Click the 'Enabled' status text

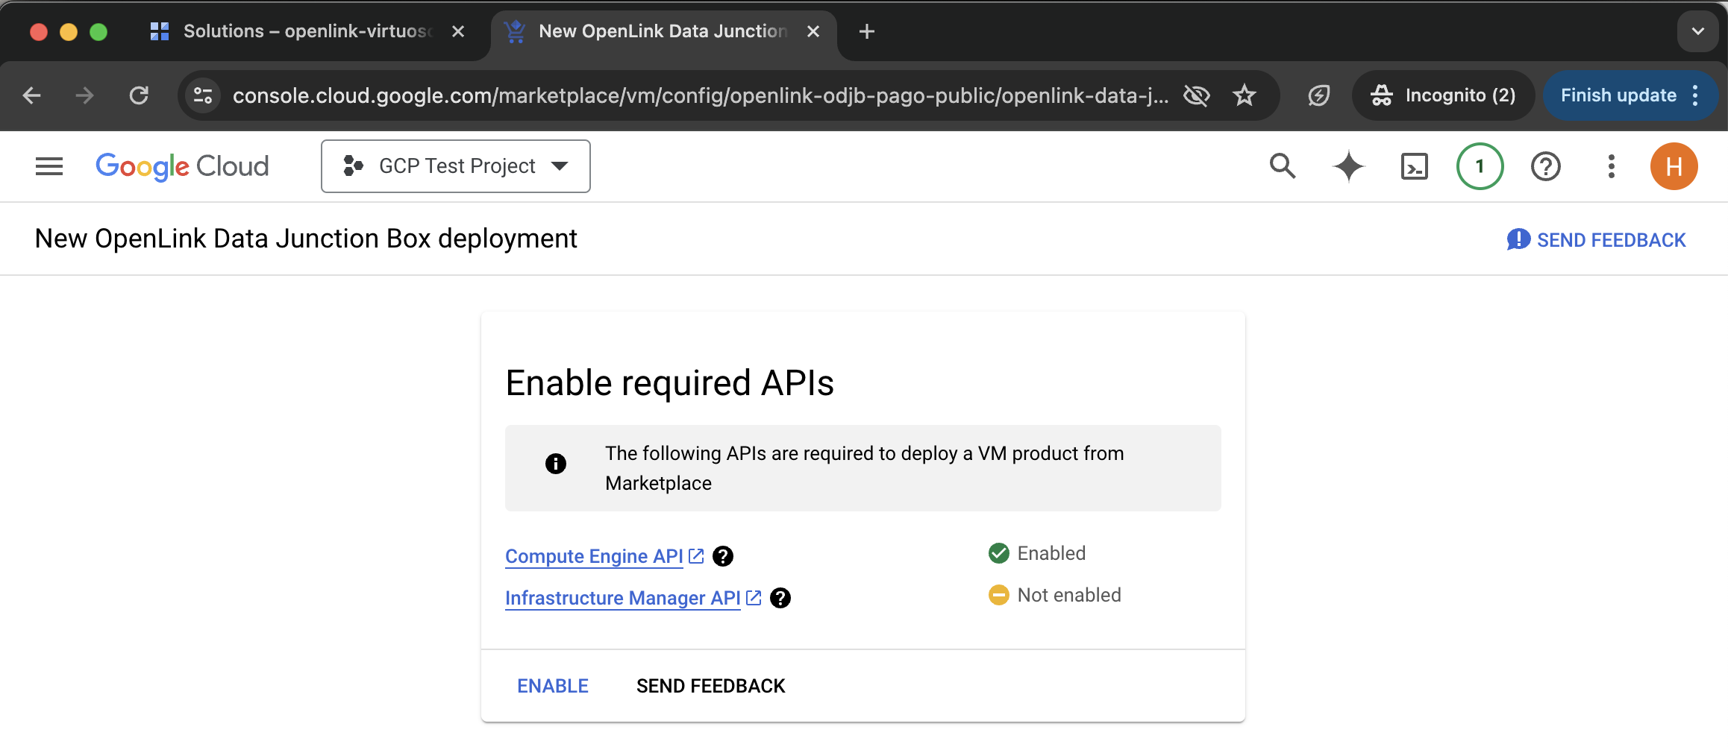pos(1051,553)
